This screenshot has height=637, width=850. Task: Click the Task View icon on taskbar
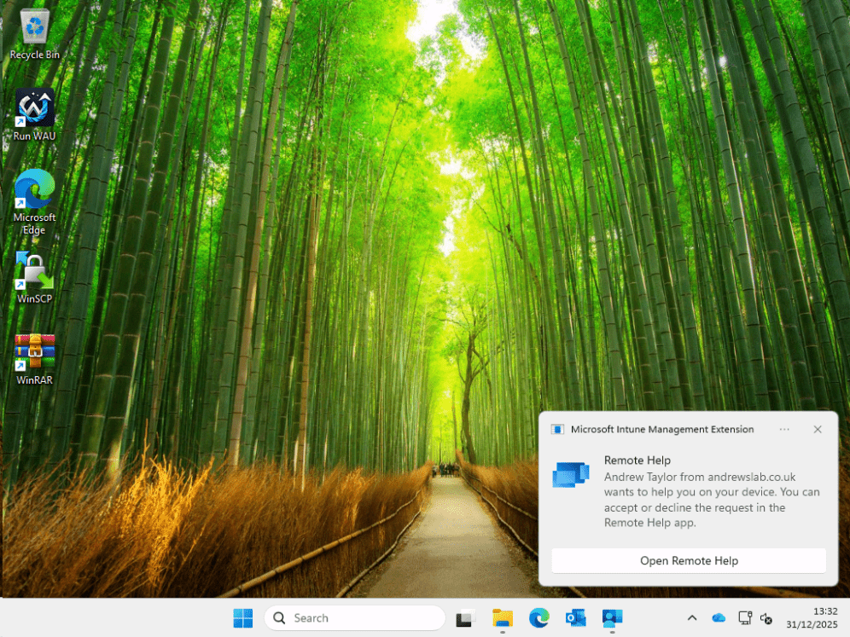tap(463, 617)
